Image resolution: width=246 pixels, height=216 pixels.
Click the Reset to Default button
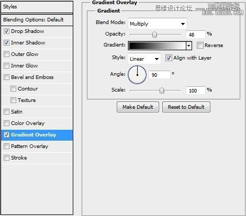point(186,107)
